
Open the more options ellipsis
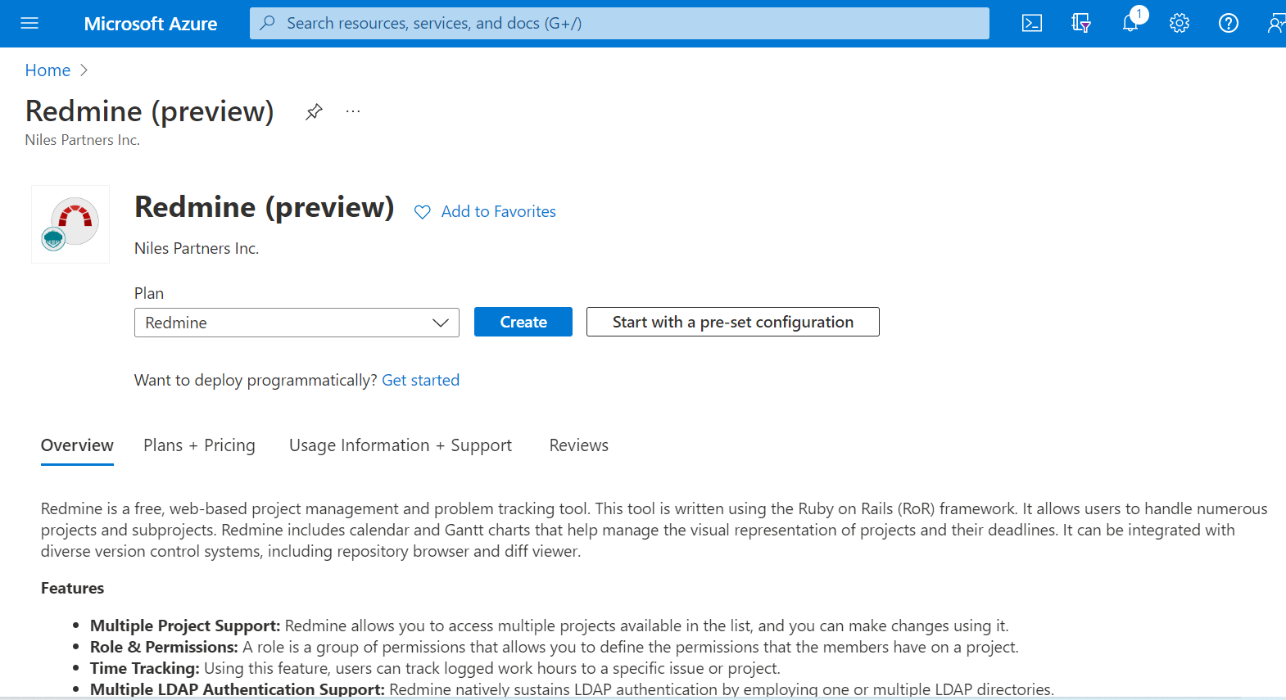[353, 111]
